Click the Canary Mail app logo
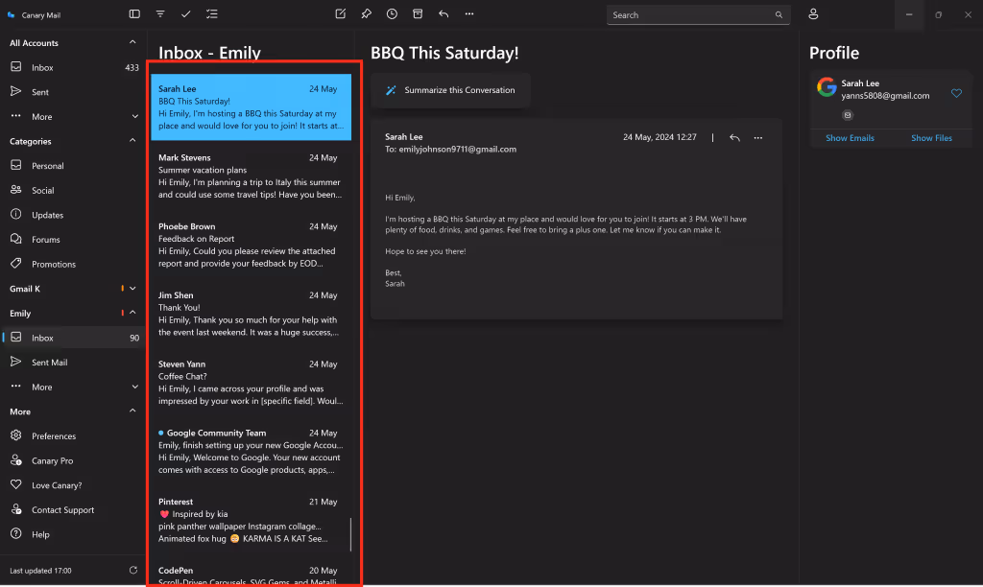 coord(11,15)
